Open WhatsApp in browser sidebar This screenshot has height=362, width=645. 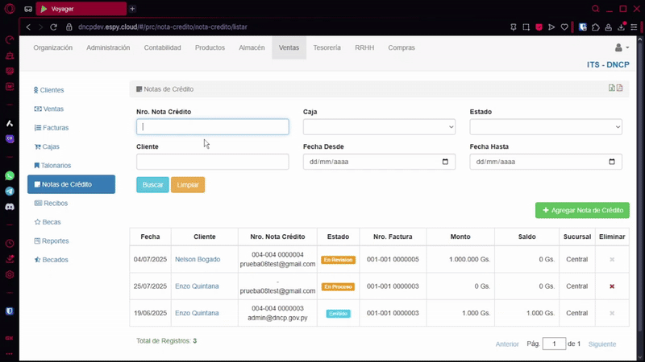point(10,175)
